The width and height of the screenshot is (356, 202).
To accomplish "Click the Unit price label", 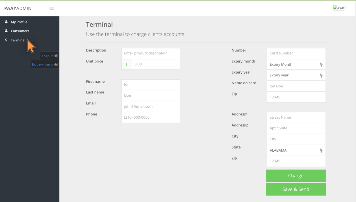I will [x=94, y=61].
